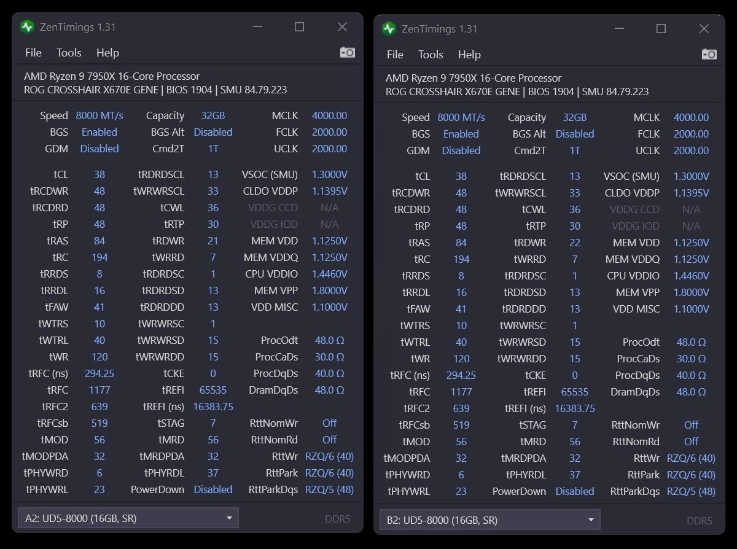Click the screenshot camera icon in left window

point(347,53)
